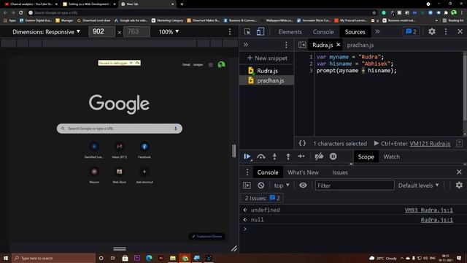This screenshot has width=467, height=263.
Task: Resume script execution button
Action: coord(247,156)
